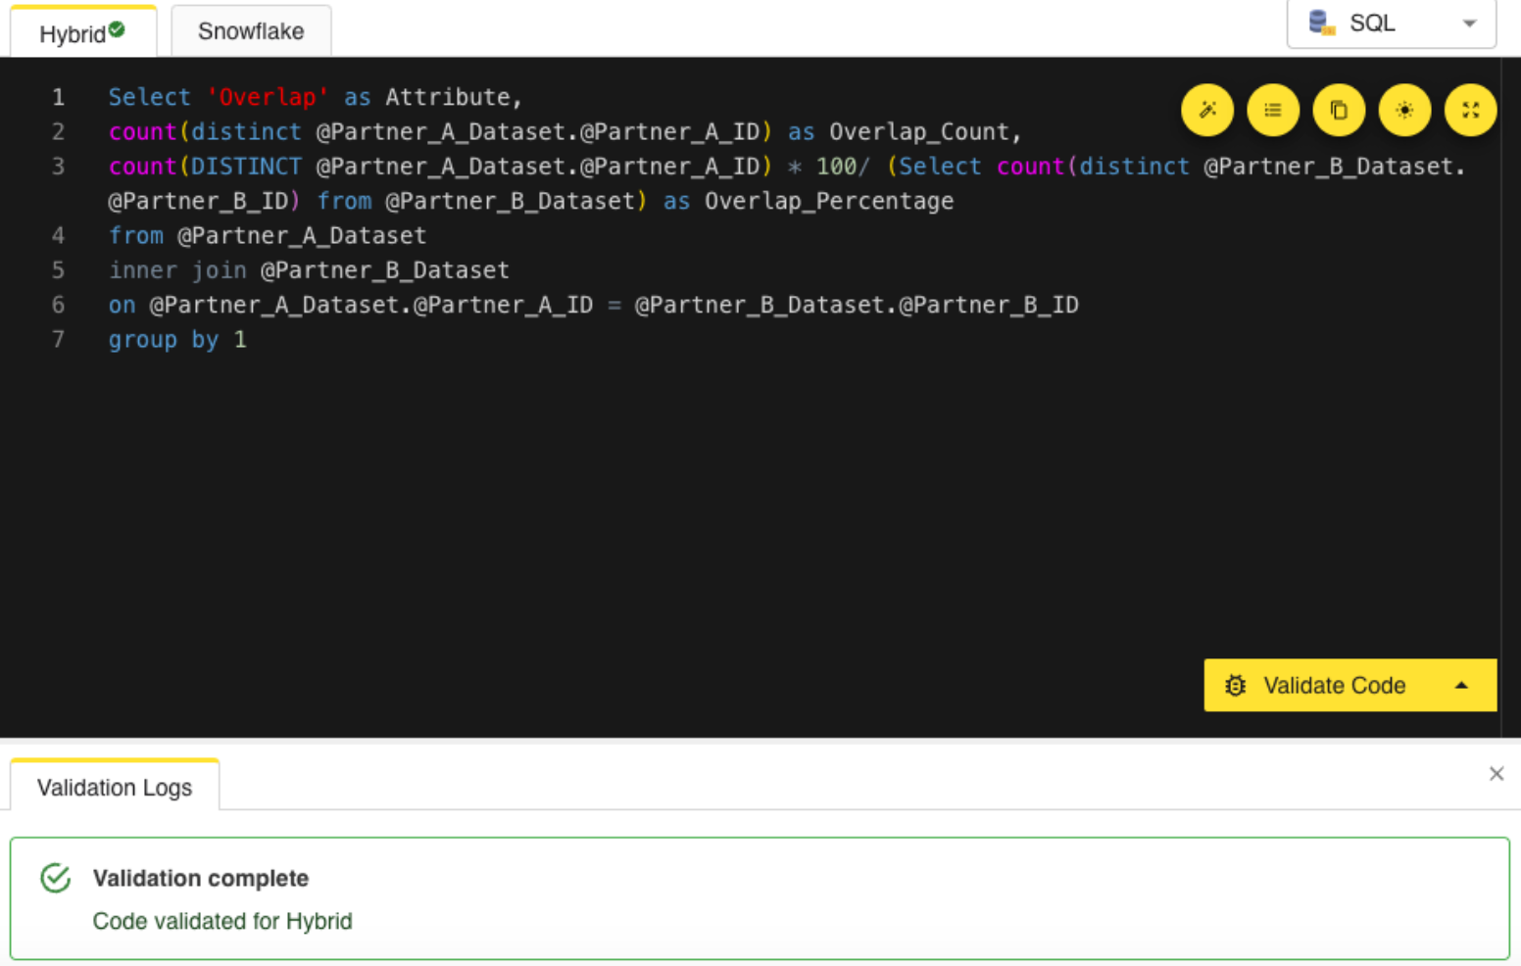Click the 'Overlap' string literal
Viewport: 1521px width, 966px height.
coord(268,97)
